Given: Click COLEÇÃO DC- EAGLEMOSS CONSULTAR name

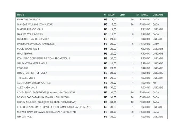Looking at the screenshot, I should (46, 92).
